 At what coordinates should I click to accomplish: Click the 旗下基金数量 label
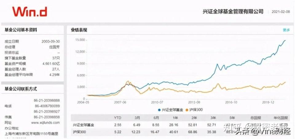pos(15,58)
